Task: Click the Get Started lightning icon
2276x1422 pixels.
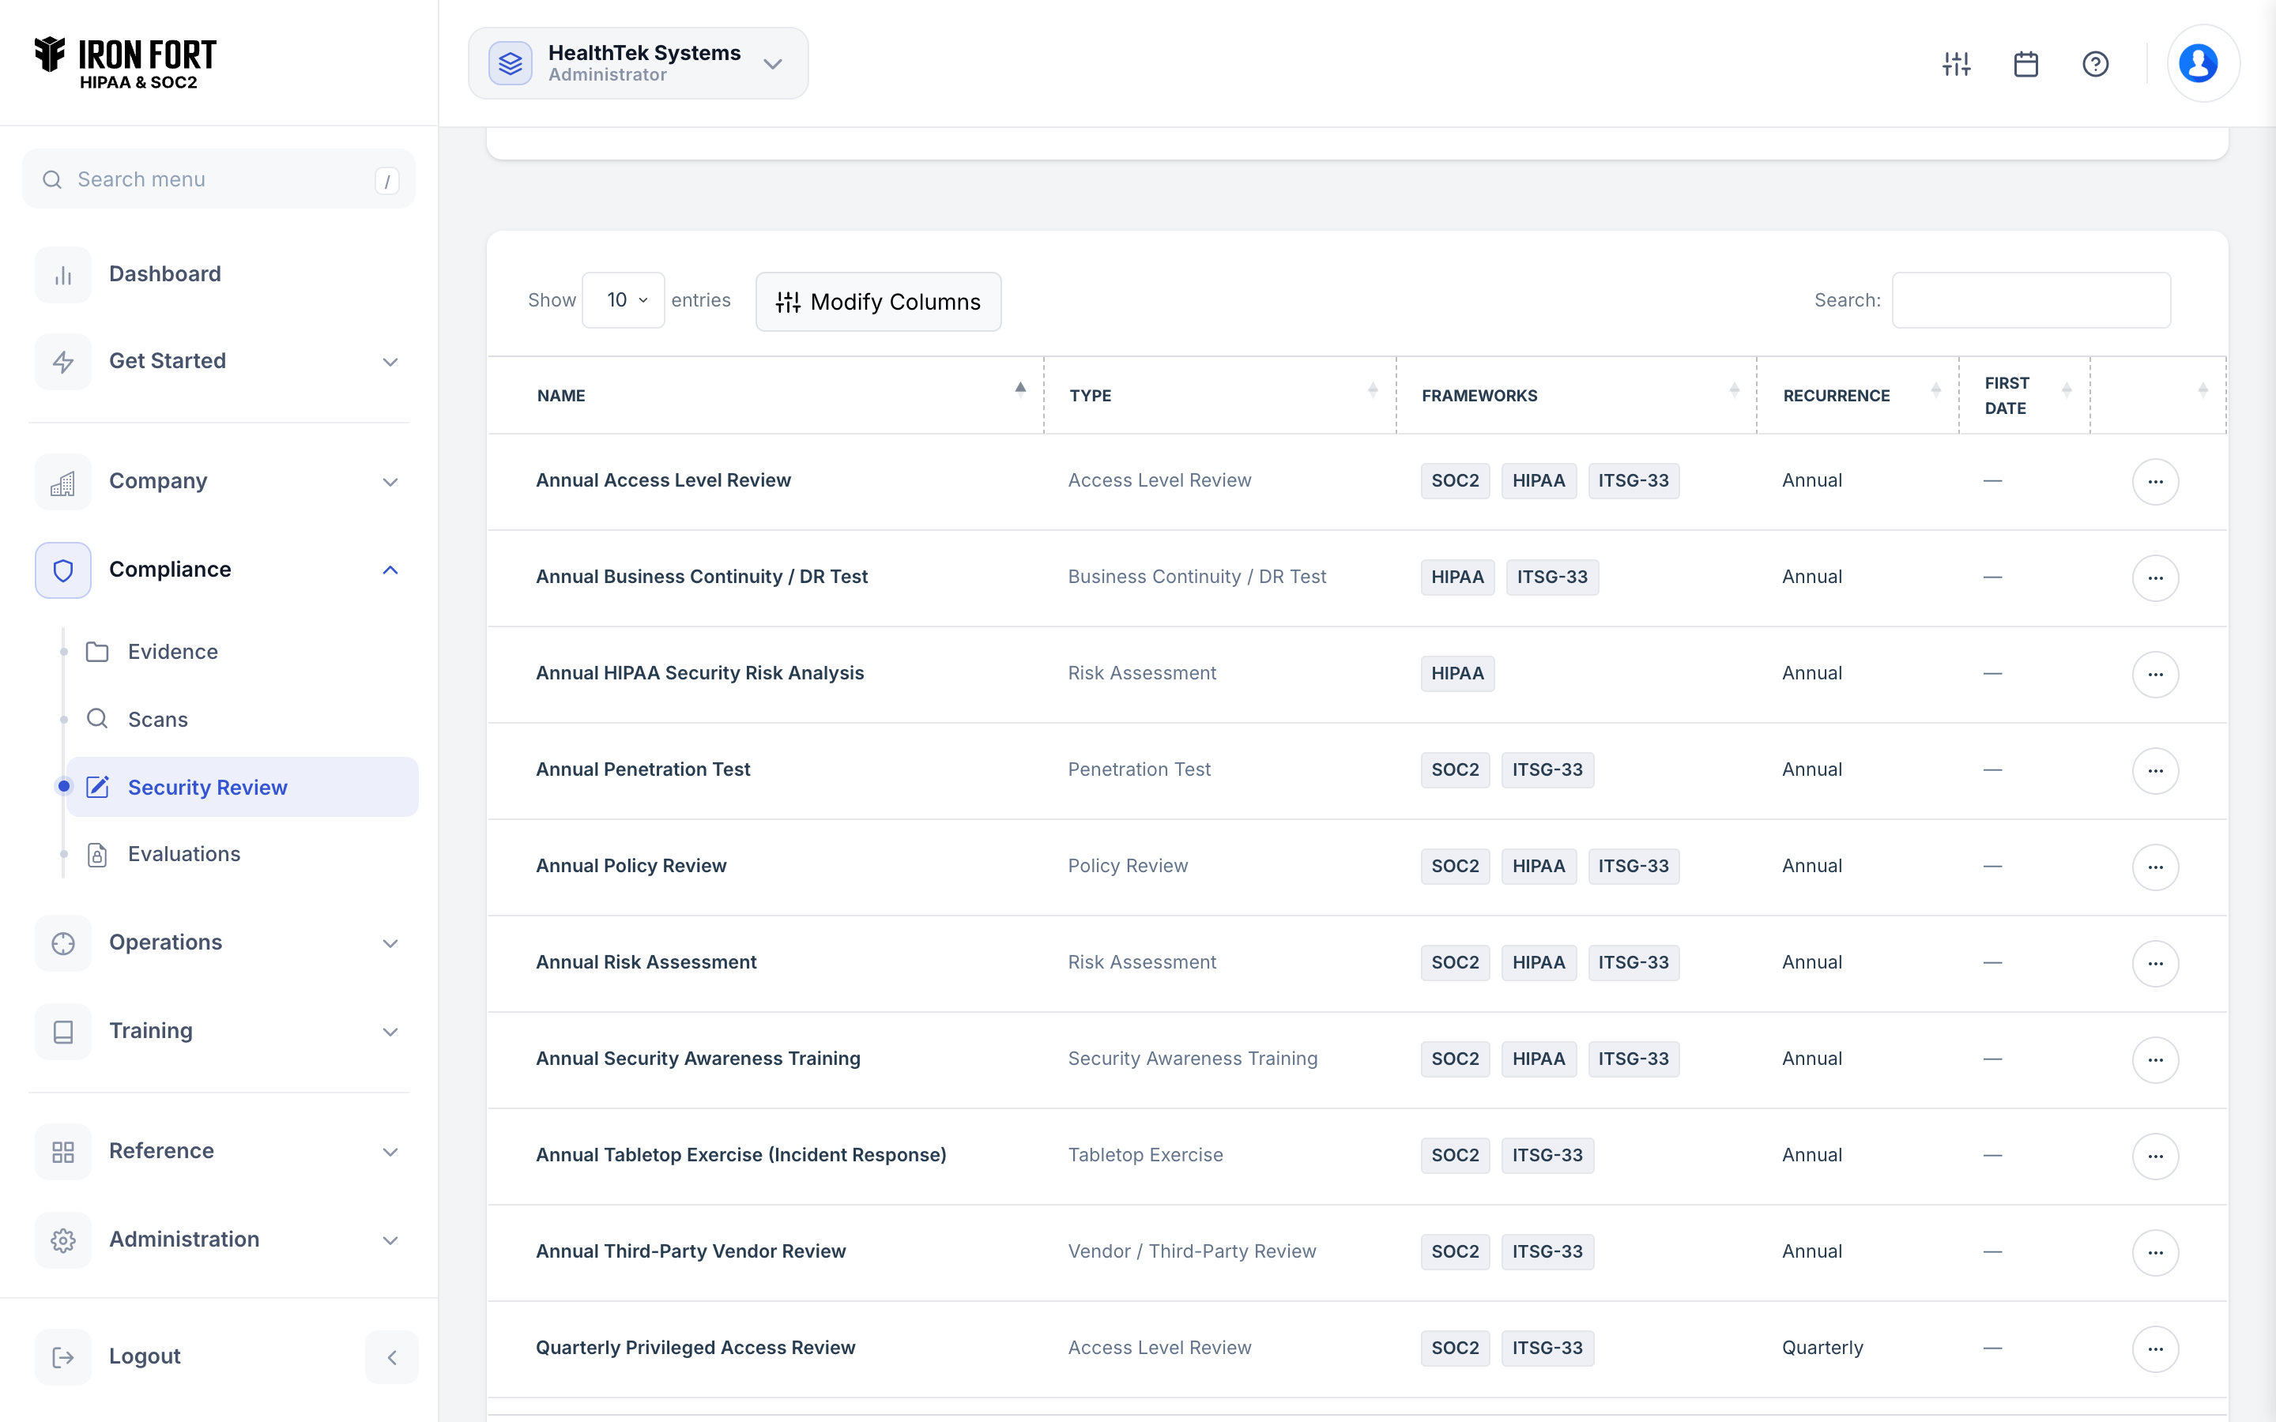Action: coord(63,361)
